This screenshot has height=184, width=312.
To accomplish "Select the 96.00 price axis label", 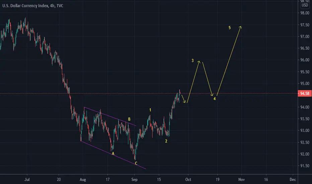I will [x=305, y=60].
